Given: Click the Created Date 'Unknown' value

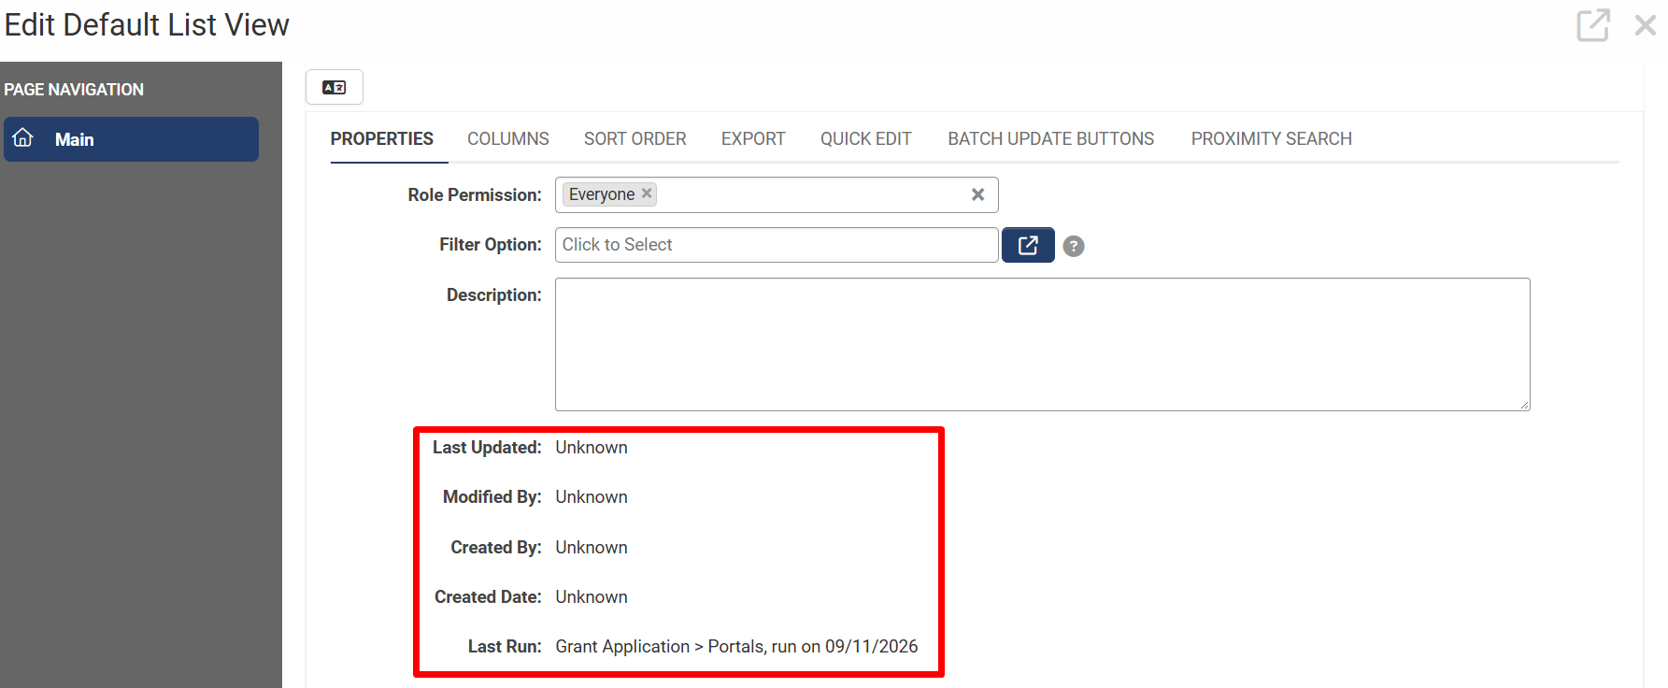Looking at the screenshot, I should click(592, 596).
